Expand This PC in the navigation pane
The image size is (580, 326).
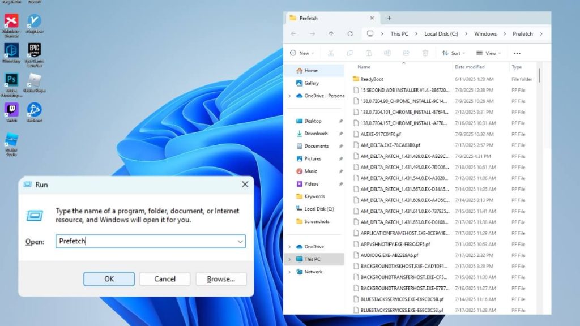[289, 259]
